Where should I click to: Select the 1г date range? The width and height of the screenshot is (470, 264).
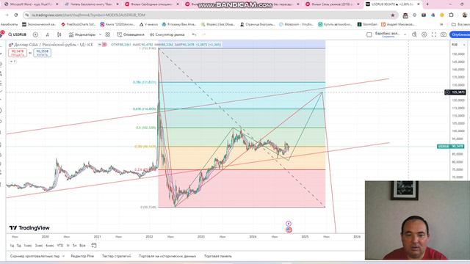pos(68,246)
